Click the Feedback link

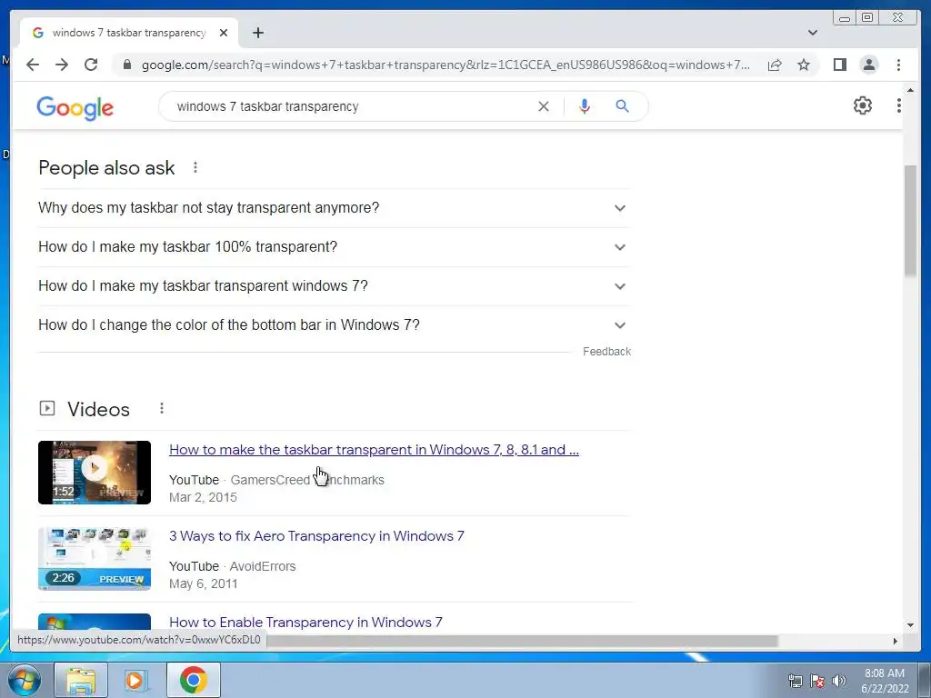click(606, 352)
